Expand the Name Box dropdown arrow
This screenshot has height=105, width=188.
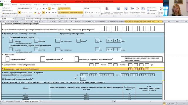13,19
